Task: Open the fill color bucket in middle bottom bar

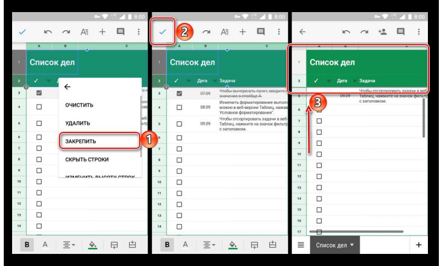Action: 233,245
